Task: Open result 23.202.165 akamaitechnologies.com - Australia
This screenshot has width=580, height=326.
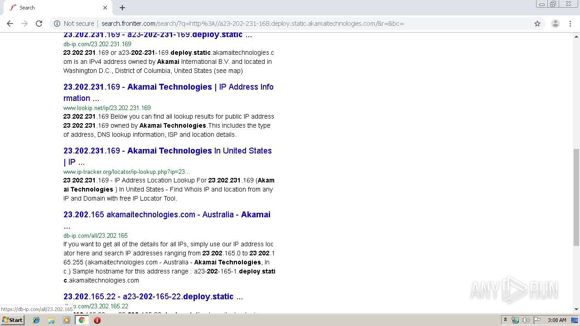Action: pyautogui.click(x=167, y=220)
